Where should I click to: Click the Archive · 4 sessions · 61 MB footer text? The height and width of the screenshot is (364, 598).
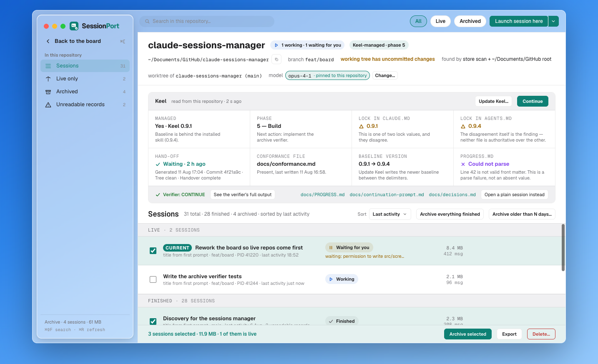73,322
